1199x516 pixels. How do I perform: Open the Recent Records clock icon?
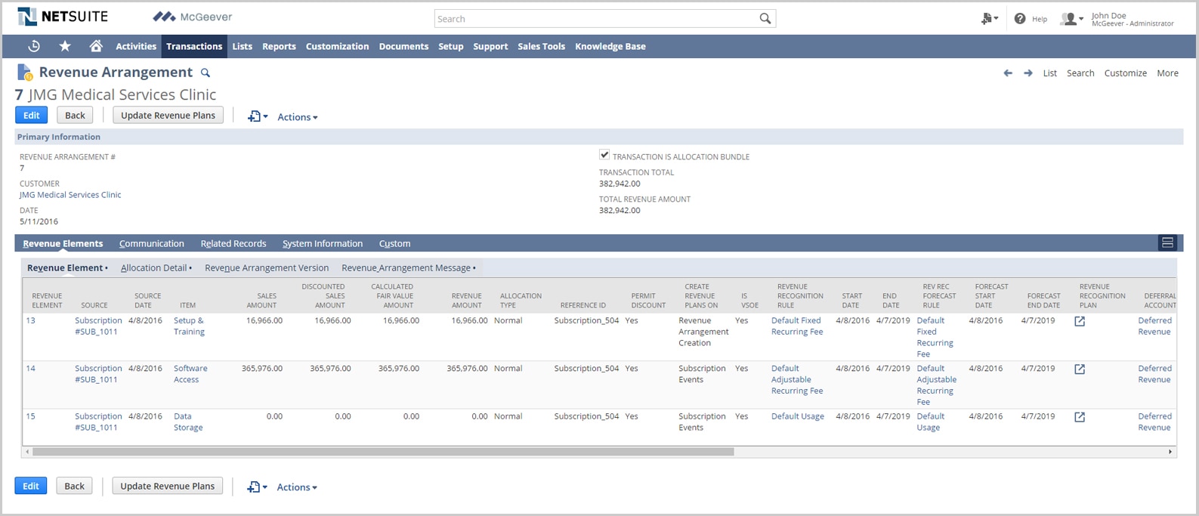tap(34, 46)
